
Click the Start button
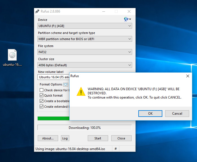coord(98,138)
